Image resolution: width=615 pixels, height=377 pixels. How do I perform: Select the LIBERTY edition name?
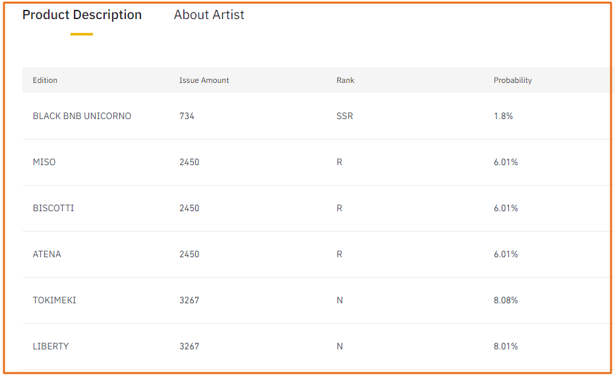51,347
